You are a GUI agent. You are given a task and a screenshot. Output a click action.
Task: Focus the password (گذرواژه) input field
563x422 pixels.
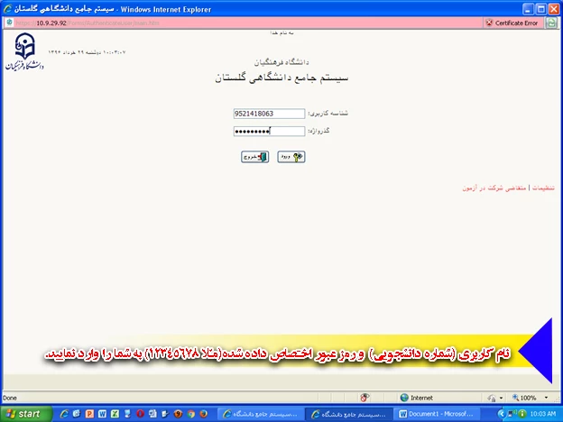[266, 131]
